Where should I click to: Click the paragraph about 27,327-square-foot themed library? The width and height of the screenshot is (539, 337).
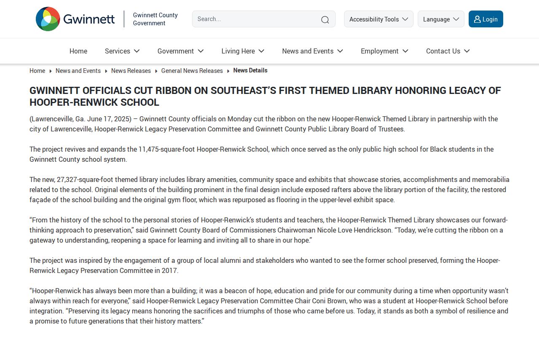click(269, 190)
